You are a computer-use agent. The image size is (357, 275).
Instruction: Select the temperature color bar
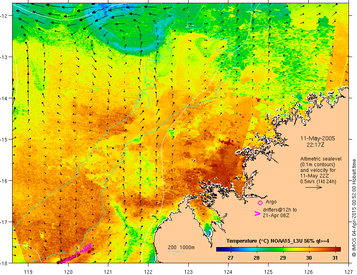[278, 249]
